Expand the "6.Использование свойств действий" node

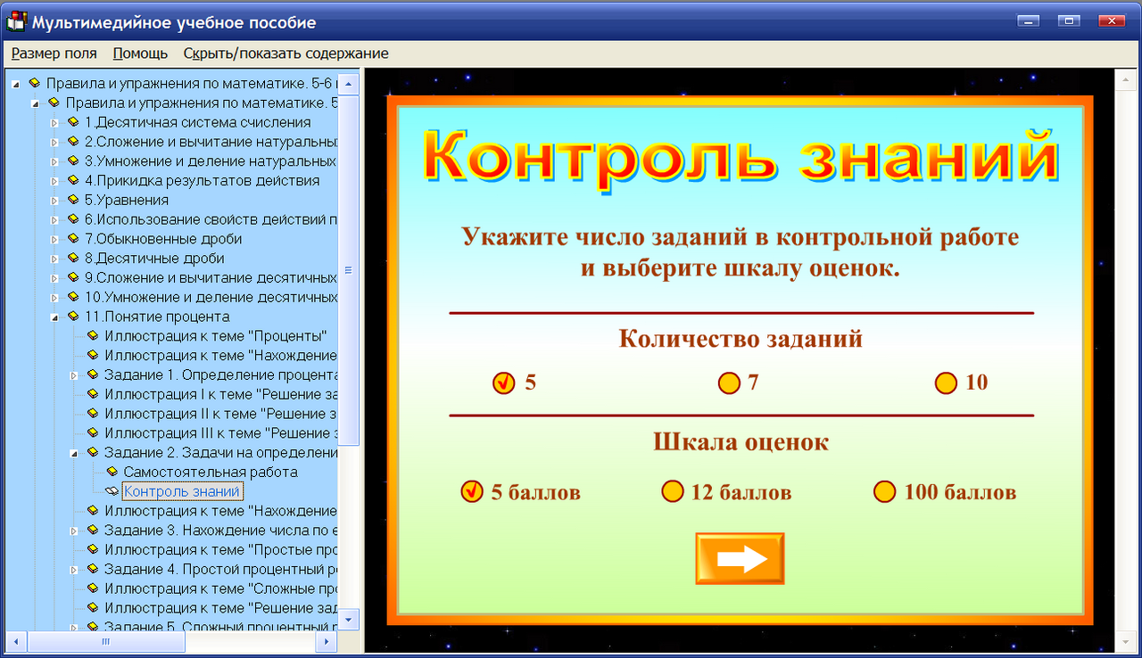click(x=55, y=220)
